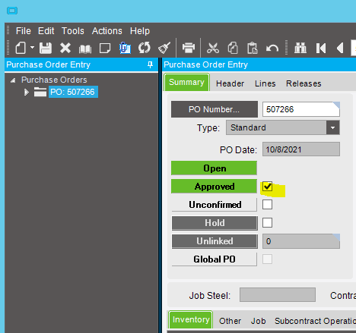356x333 pixels.
Task: Open attachments with the paperclip icon
Action: tap(125, 48)
